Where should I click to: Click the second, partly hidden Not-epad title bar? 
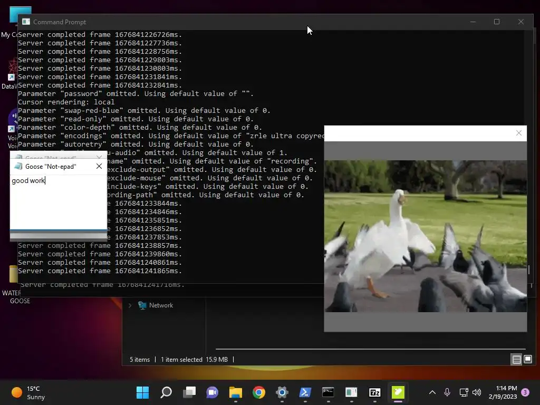(x=59, y=155)
